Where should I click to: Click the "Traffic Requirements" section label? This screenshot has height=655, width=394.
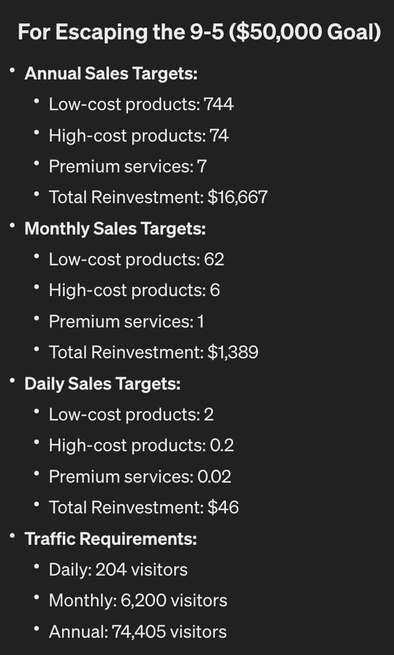click(110, 539)
